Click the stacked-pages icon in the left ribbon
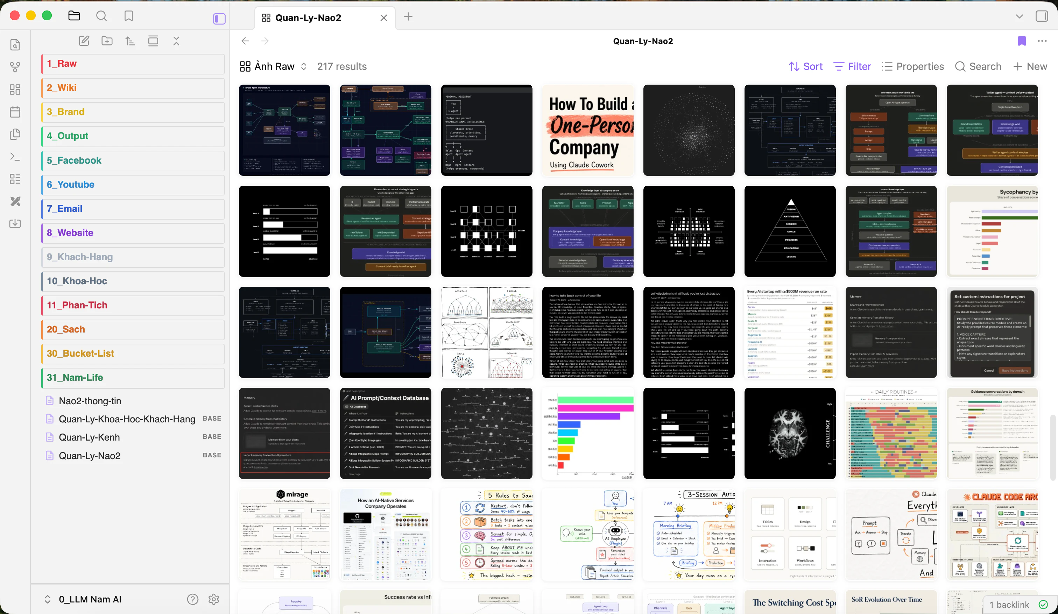 [15, 134]
